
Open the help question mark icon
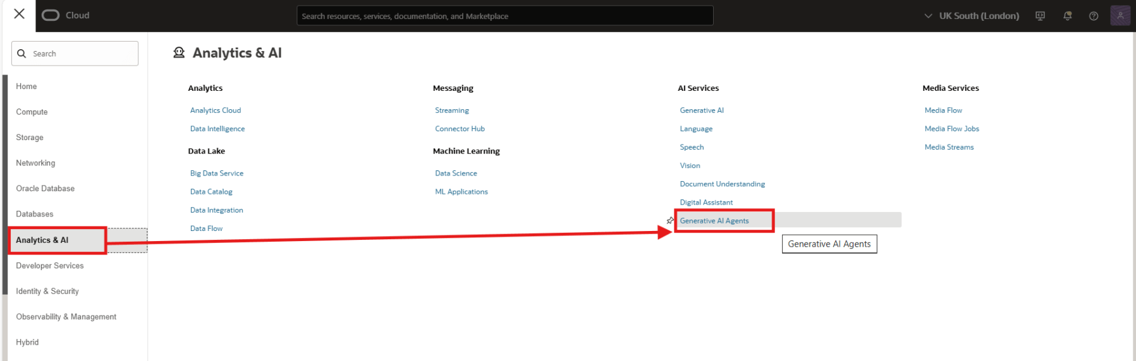click(1094, 16)
